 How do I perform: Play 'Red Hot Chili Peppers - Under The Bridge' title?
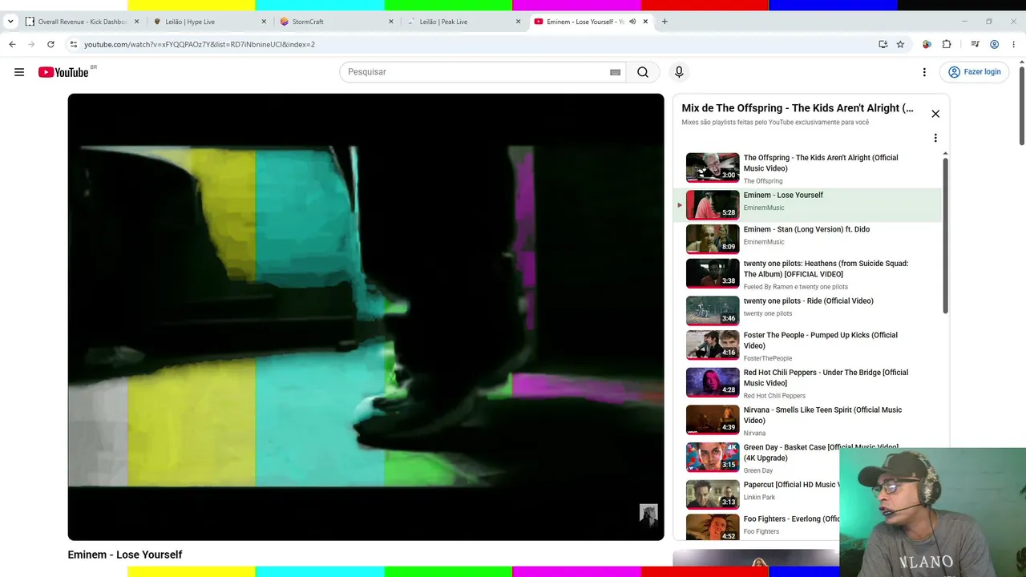tap(826, 377)
